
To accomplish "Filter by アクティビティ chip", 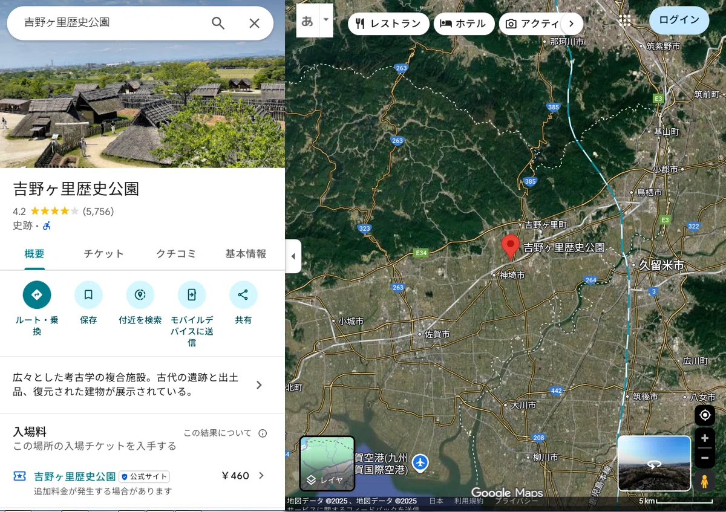I will (532, 24).
